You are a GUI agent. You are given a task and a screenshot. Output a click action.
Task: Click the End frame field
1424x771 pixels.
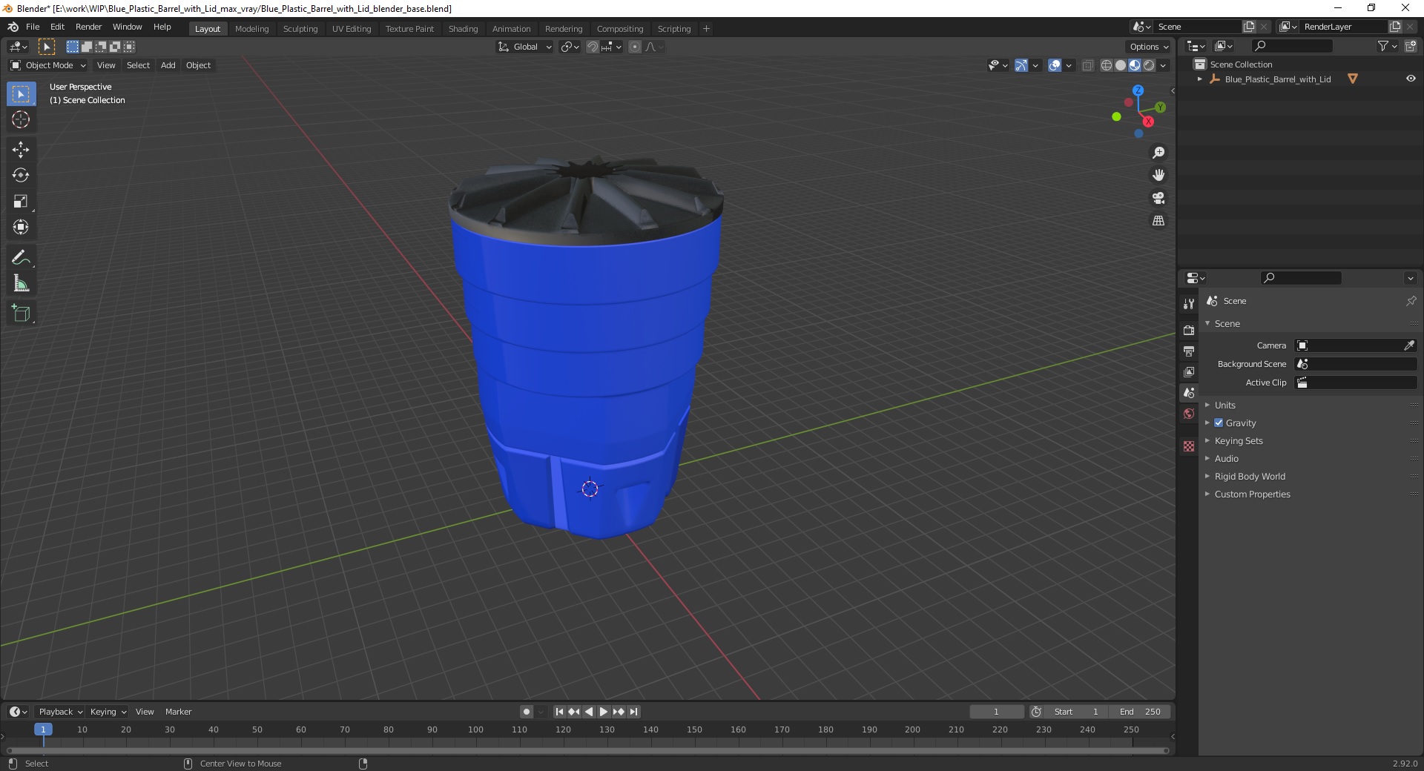[x=1141, y=712]
